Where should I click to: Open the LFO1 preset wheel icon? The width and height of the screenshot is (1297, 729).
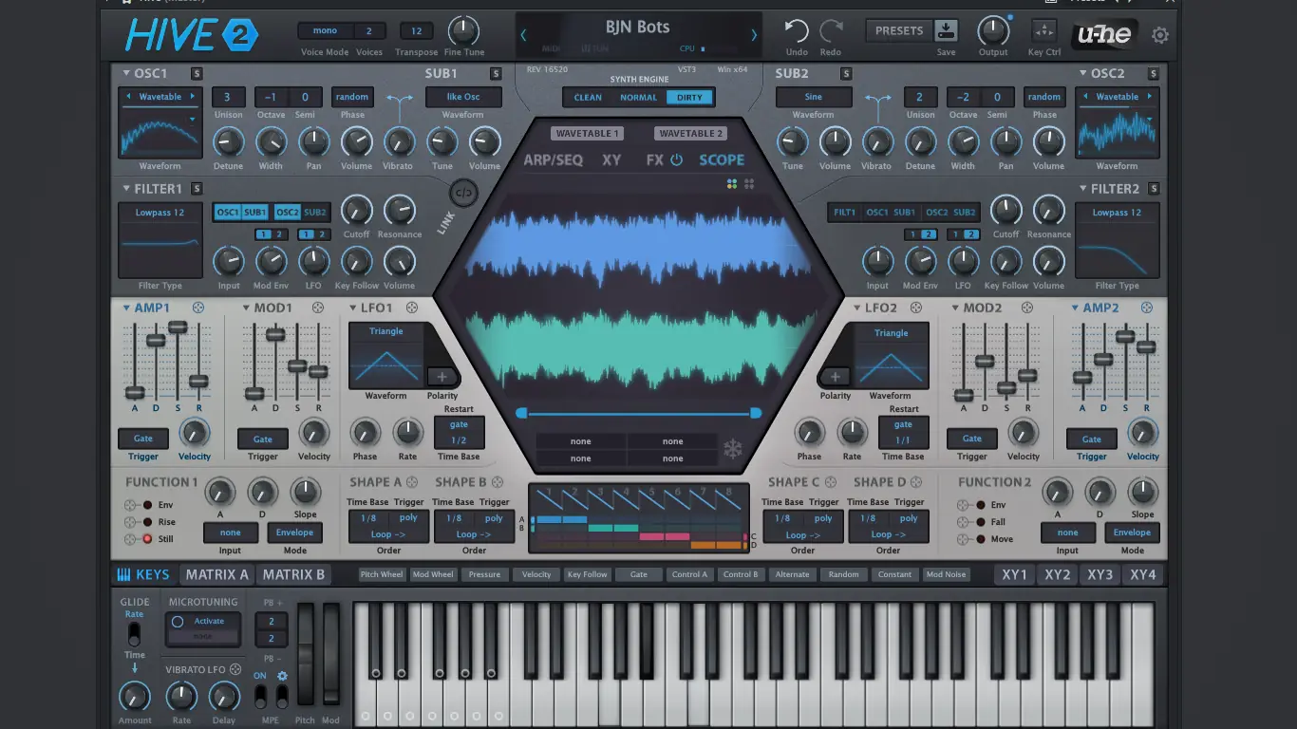(412, 308)
